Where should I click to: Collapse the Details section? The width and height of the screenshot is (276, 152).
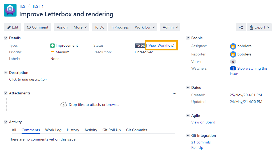tap(6, 38)
